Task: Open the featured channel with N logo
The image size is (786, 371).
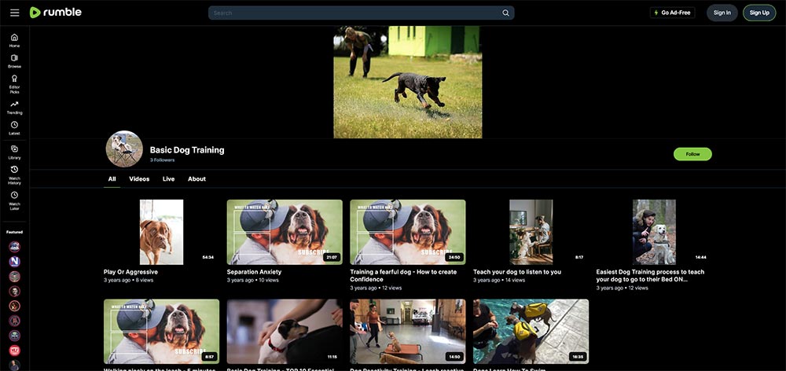Action: (14, 262)
